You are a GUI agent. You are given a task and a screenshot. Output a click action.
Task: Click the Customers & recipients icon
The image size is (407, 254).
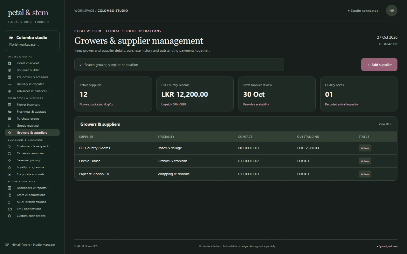pos(10,146)
